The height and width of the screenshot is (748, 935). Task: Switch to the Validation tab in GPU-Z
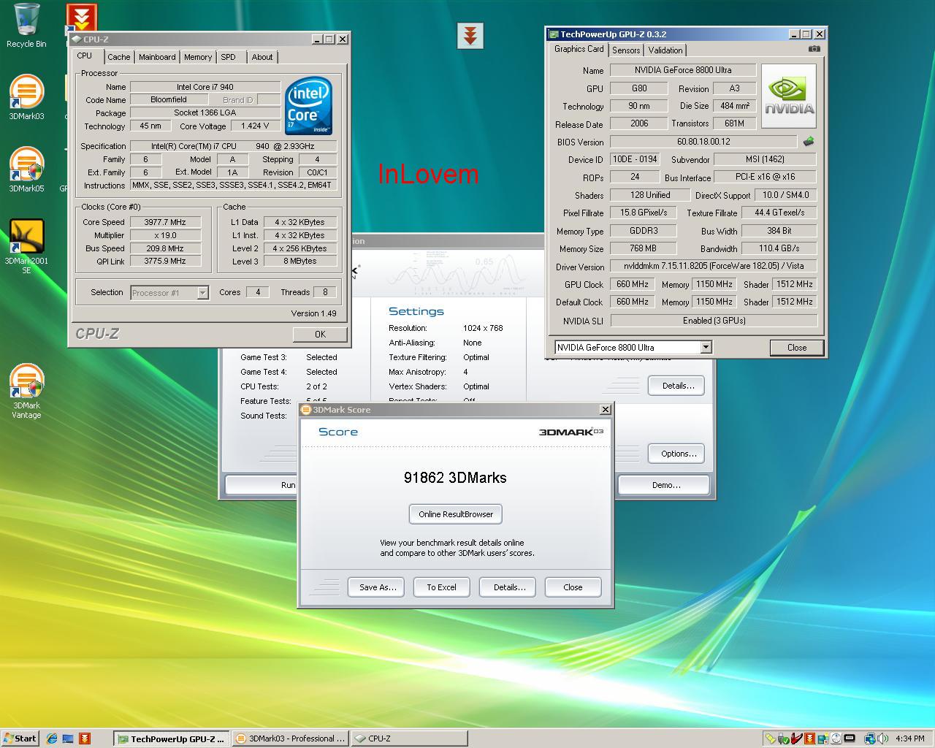665,50
